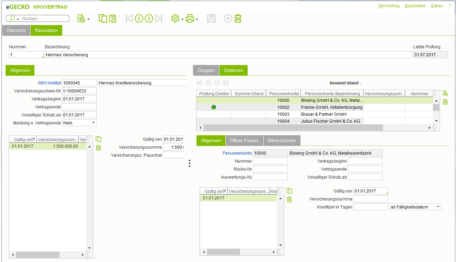Screen dimensions: 456x262
Task: Go to first debitor in Debitoren navigation
Action: (200, 83)
